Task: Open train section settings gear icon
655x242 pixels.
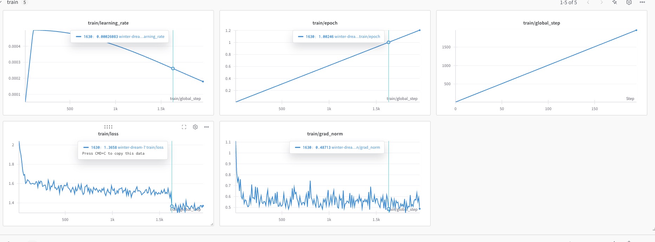Action: click(x=629, y=2)
